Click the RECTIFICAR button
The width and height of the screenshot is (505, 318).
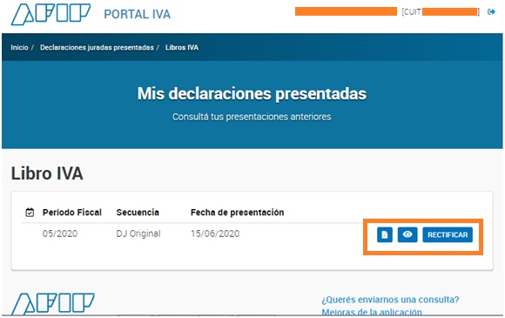click(448, 234)
